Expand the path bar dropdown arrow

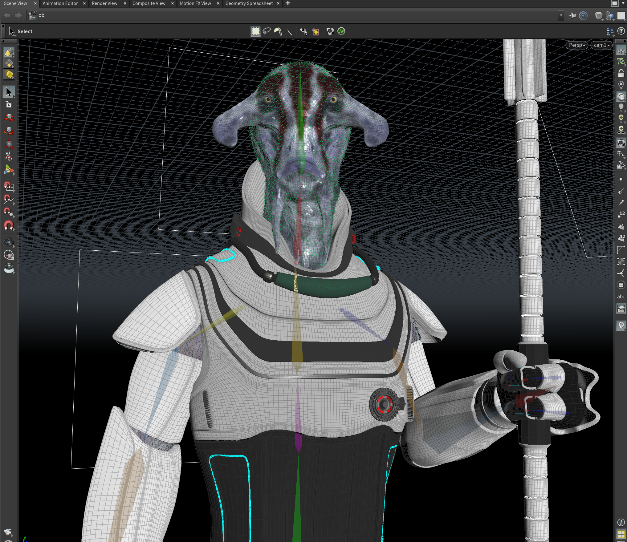click(x=561, y=15)
